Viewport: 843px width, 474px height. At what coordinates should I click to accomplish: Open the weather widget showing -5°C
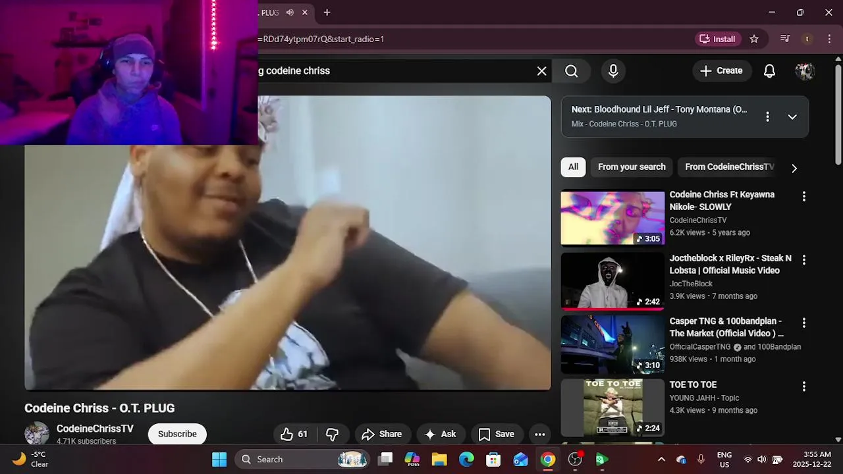click(30, 459)
